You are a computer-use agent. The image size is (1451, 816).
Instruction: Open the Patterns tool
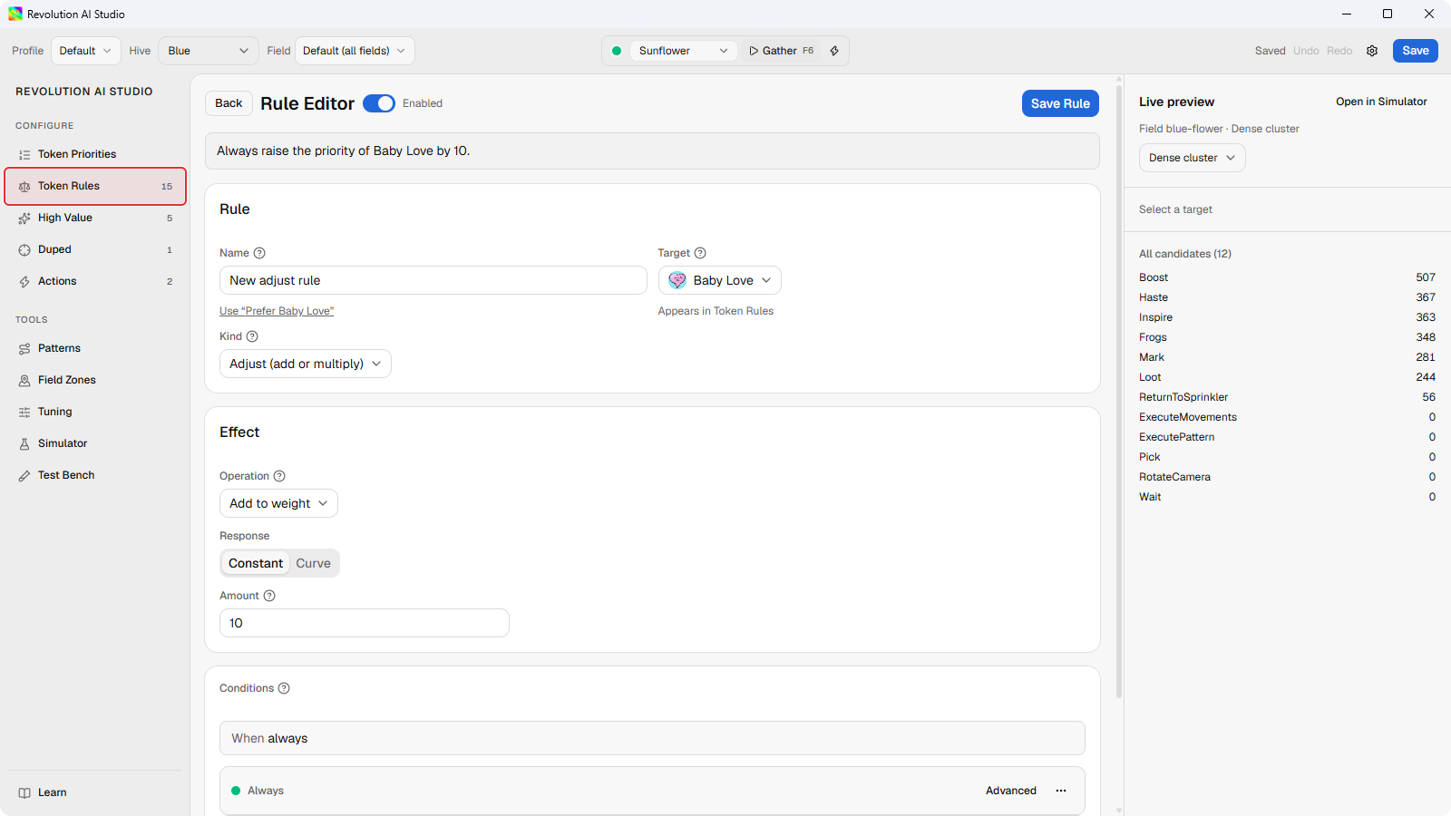click(95, 348)
